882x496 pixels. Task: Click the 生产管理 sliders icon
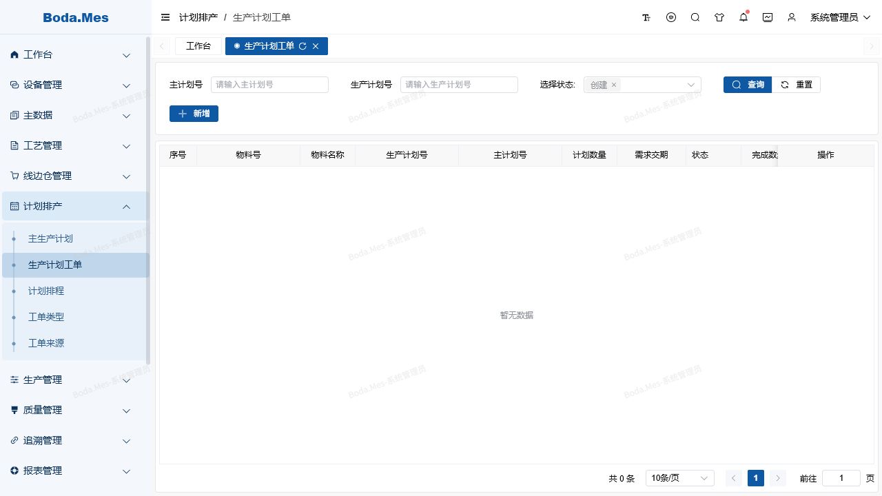coord(14,380)
